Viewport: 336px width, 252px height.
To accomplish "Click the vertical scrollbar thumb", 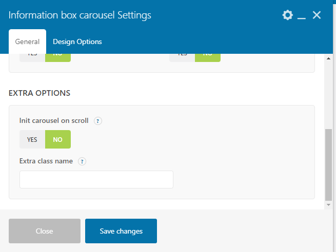I will (329, 164).
